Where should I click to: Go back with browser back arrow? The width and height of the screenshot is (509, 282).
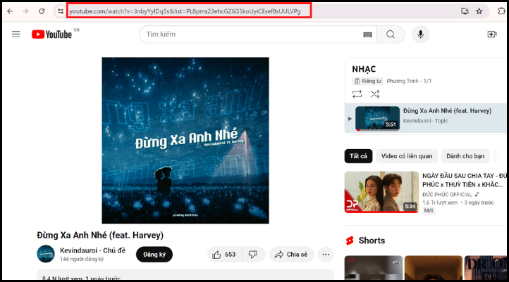10,11
